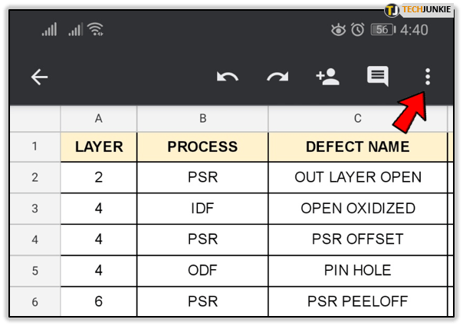Viewport: 463px width, 326px height.
Task: Select column A header
Action: click(x=99, y=118)
